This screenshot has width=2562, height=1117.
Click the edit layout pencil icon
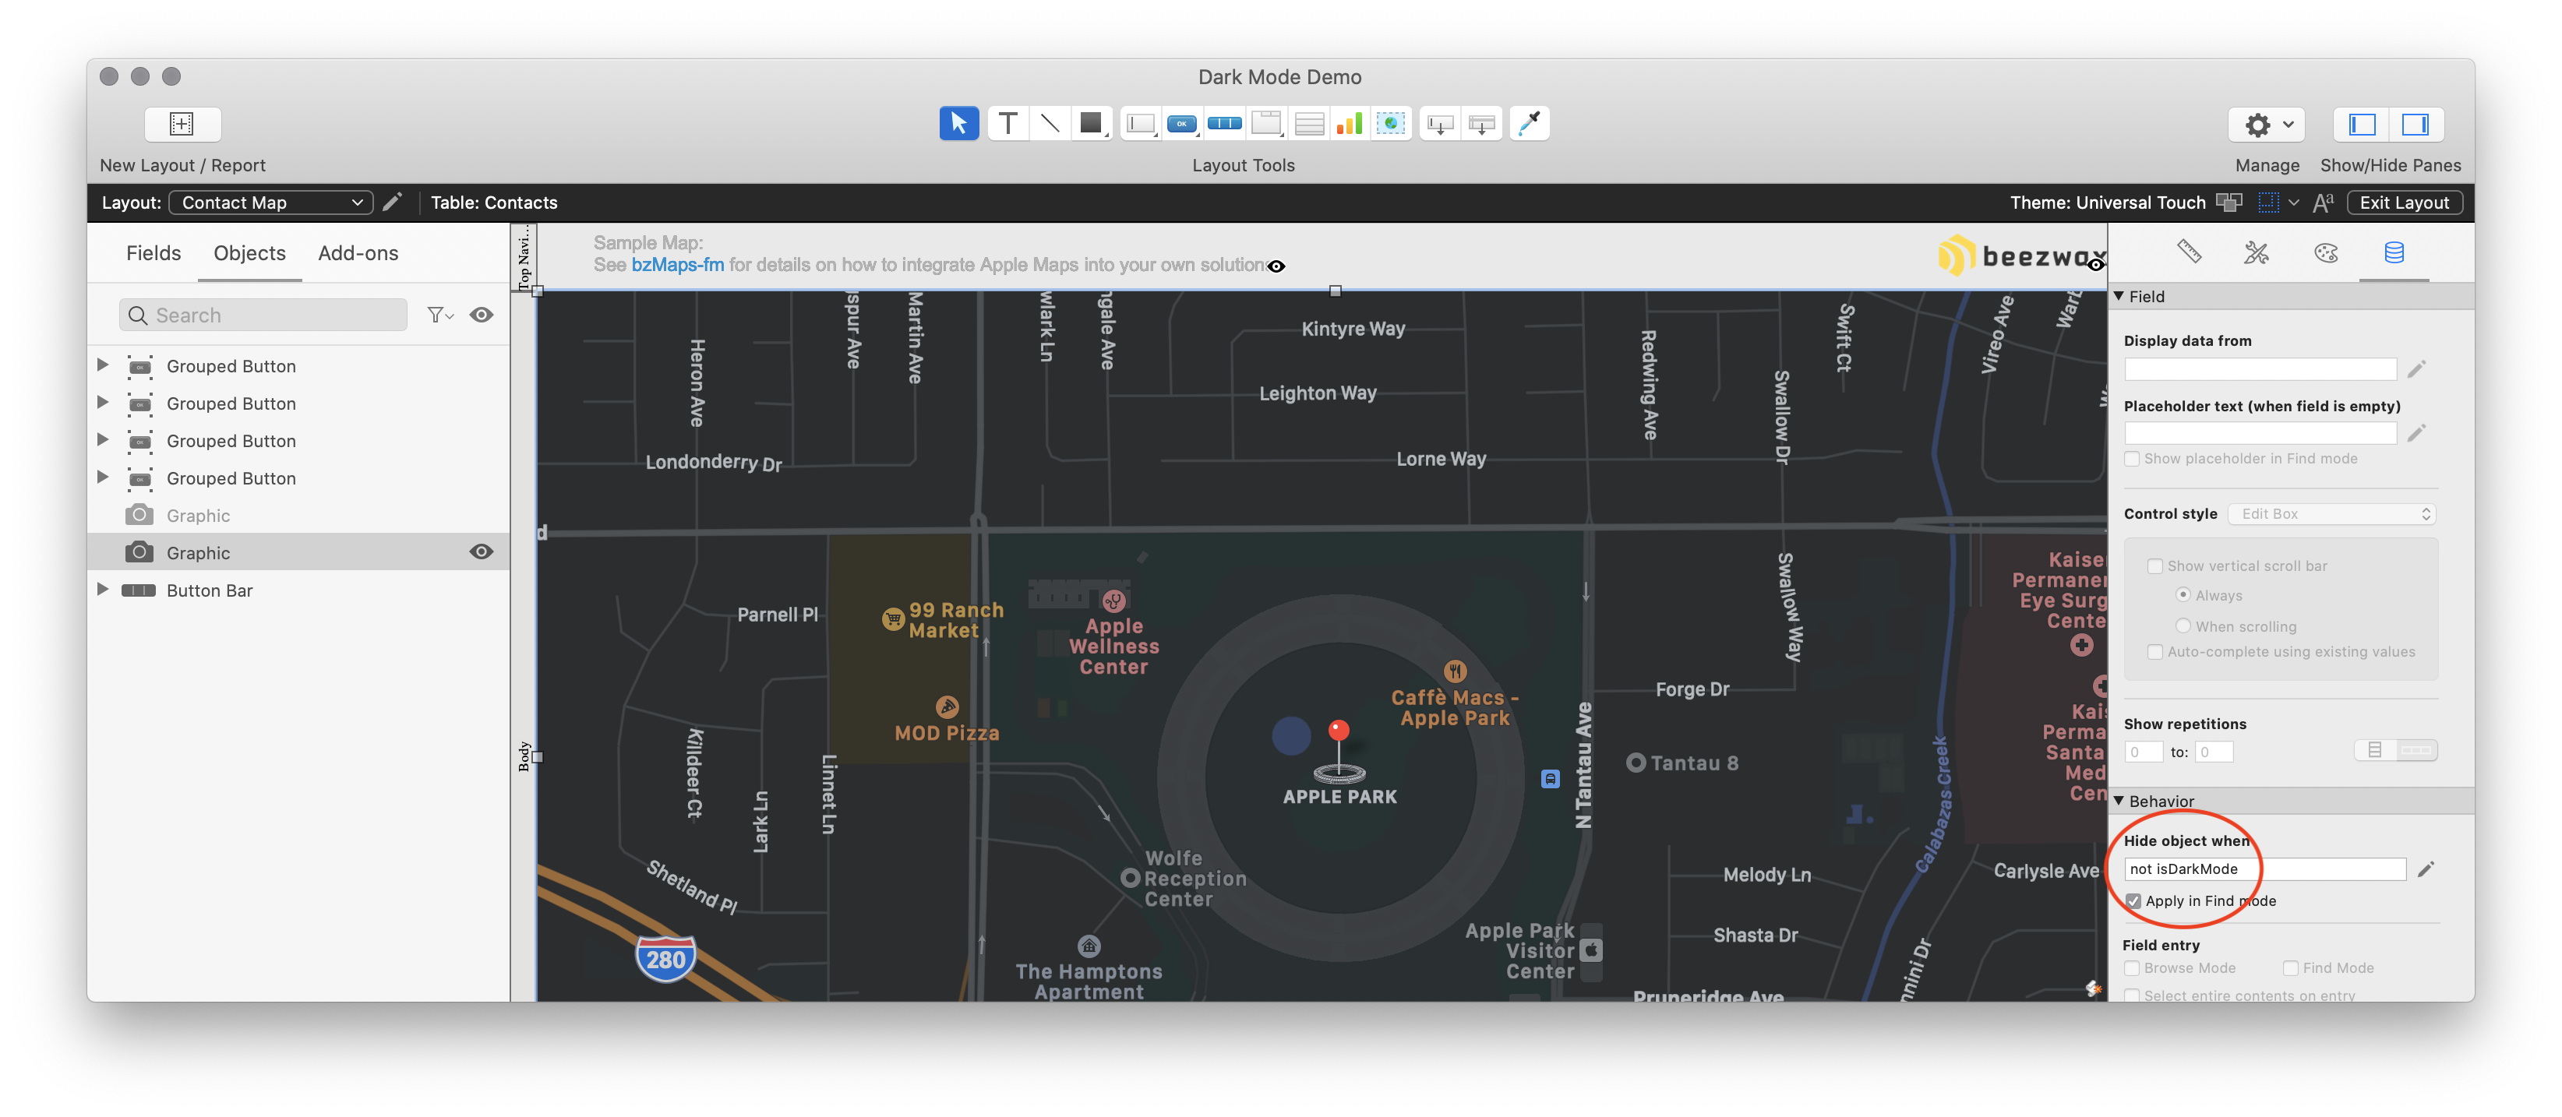(x=393, y=202)
